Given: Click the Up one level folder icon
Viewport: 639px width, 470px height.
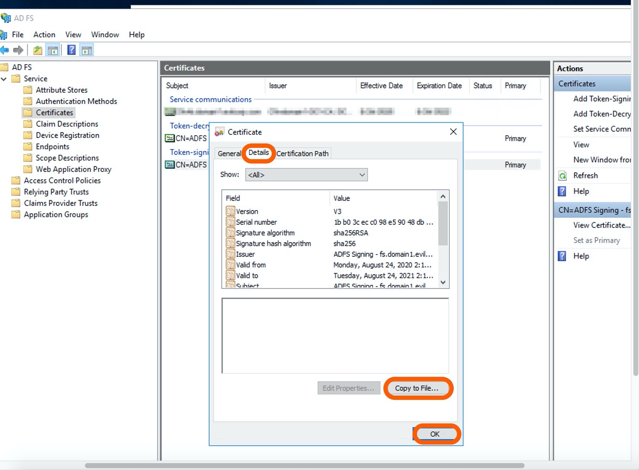Looking at the screenshot, I should pos(38,50).
